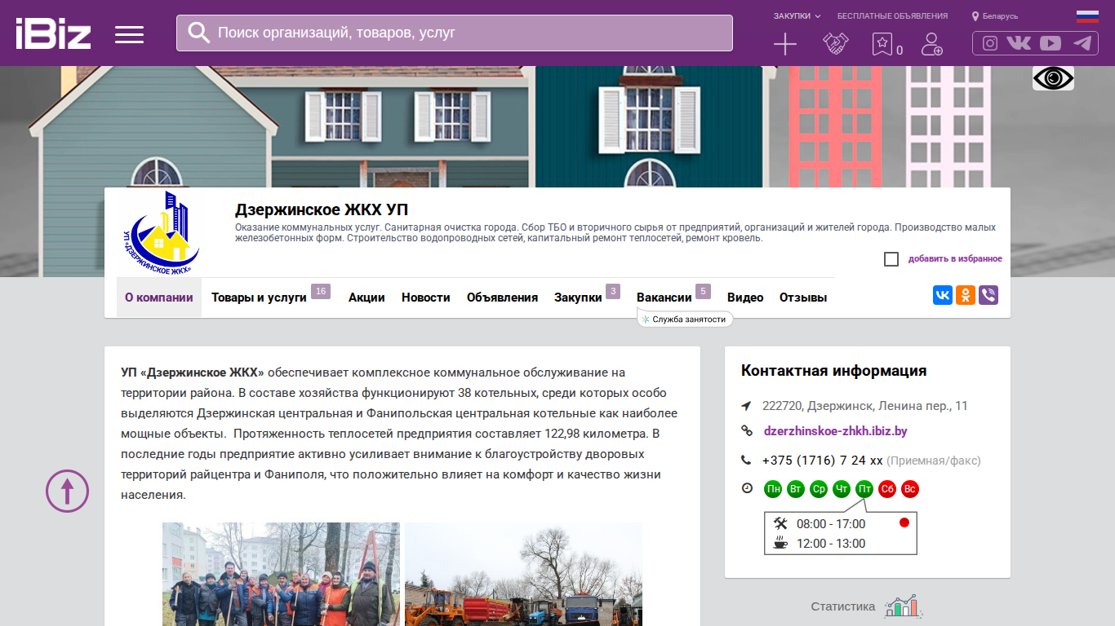Open the «Закупки» company tab
1115x626 pixels.
[578, 298]
